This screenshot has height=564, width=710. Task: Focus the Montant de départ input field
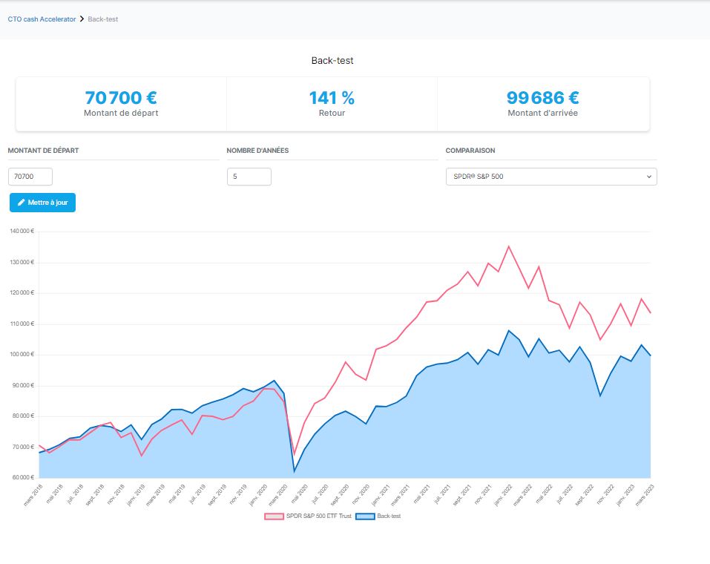click(x=30, y=177)
